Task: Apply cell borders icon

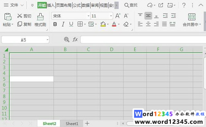Action: [80, 24]
